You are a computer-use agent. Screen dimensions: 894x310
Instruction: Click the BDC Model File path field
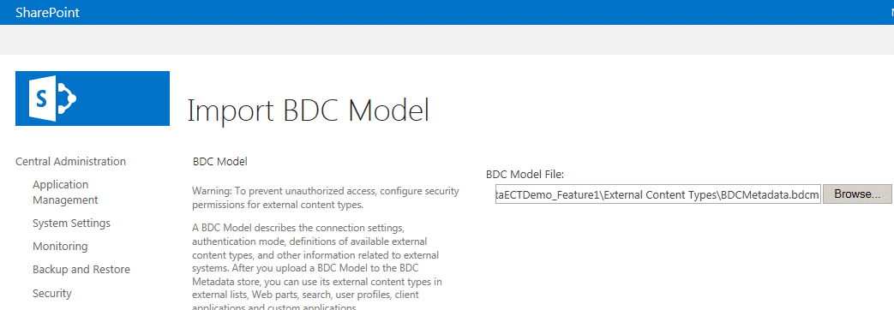pyautogui.click(x=658, y=194)
